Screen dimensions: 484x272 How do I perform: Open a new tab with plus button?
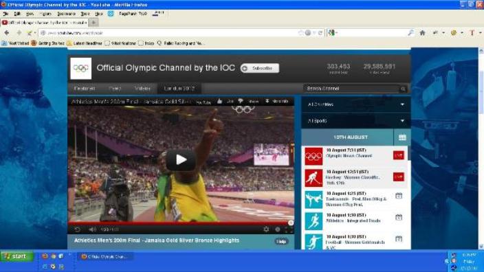pos(93,23)
